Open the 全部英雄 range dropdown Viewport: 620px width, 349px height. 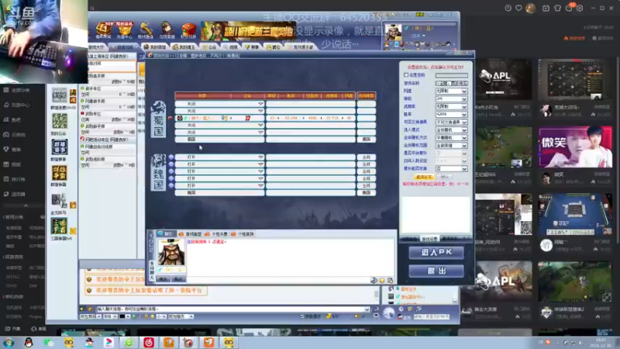(451, 145)
